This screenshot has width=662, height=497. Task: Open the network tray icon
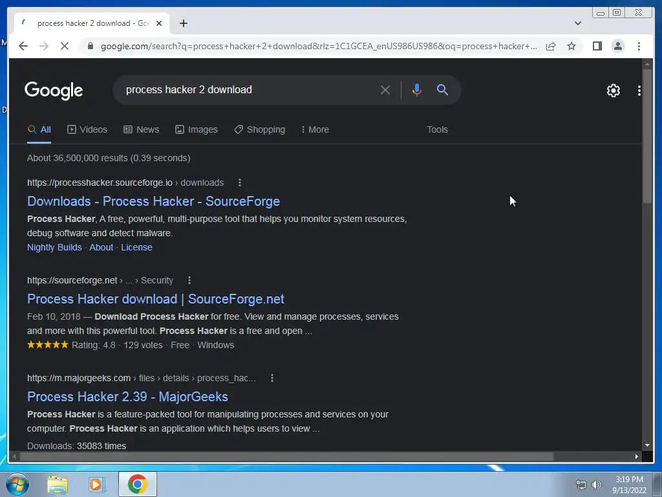pos(581,485)
